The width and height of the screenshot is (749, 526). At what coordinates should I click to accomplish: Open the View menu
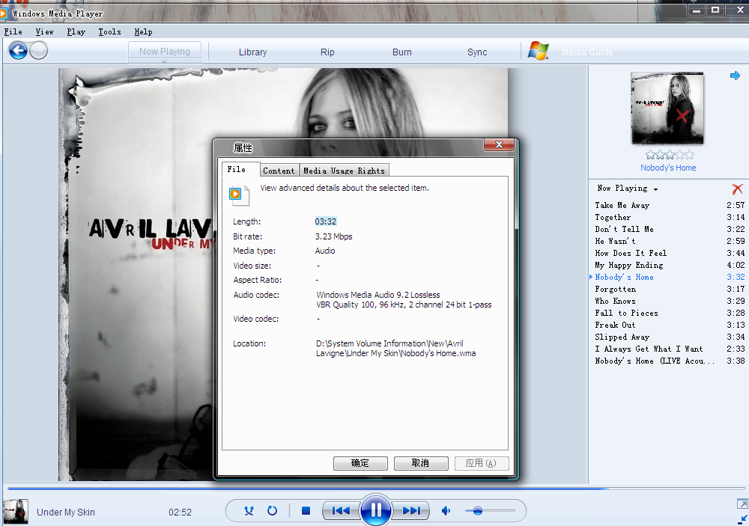pyautogui.click(x=44, y=31)
